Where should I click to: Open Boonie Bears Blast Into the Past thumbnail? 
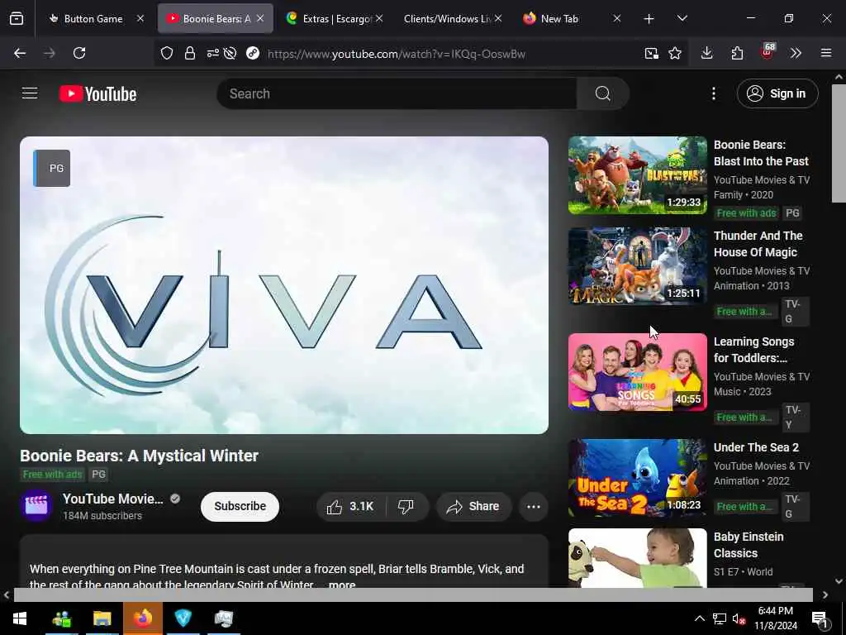pos(637,175)
